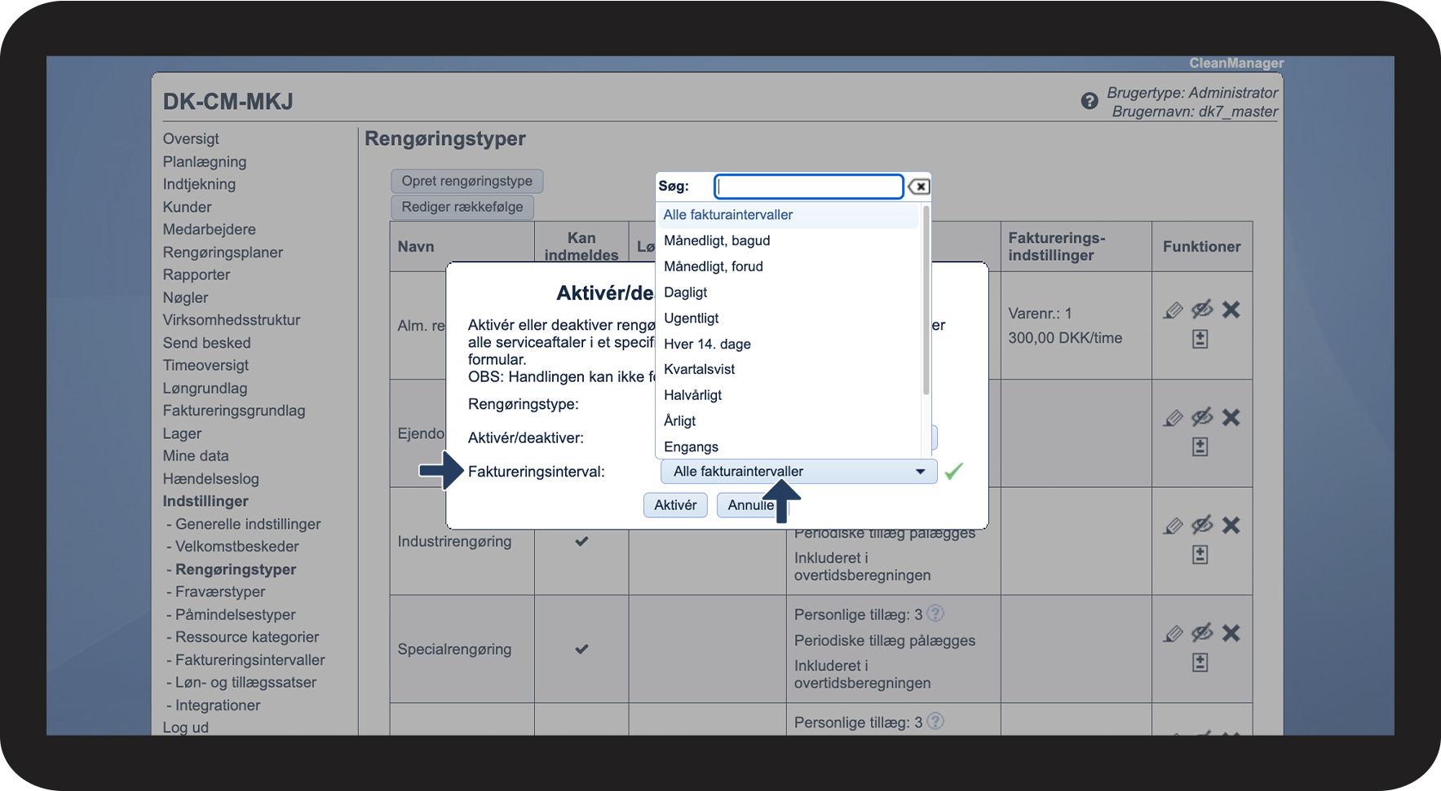Screen dimensions: 1441x791
Task: Open 'Send besked' in the sidebar
Action: [x=207, y=343]
